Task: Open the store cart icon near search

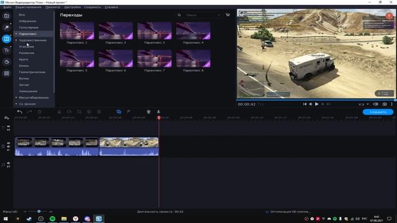Action: pos(228,15)
